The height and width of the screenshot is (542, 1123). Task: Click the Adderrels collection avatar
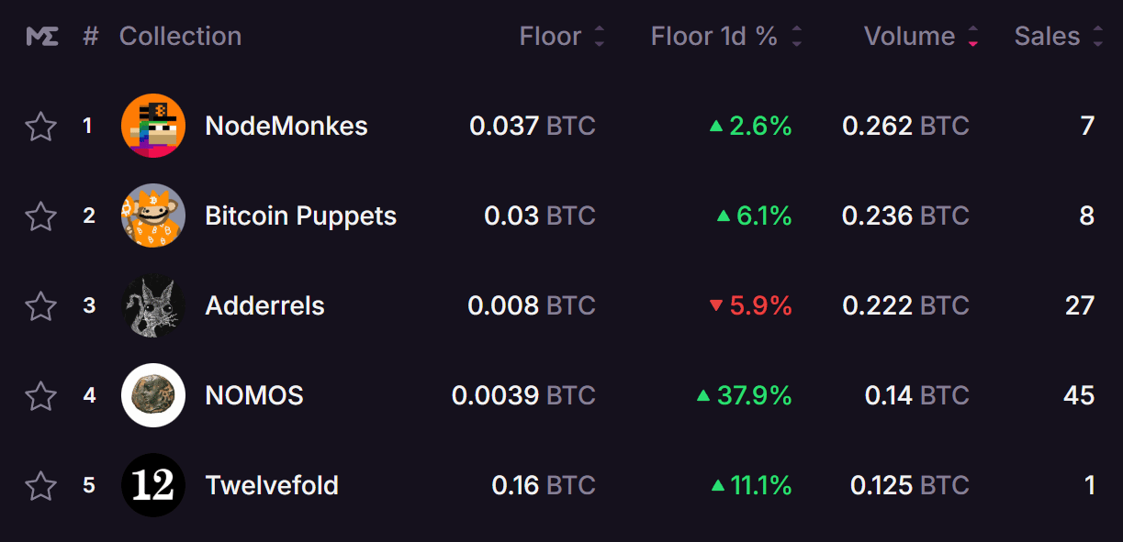153,305
